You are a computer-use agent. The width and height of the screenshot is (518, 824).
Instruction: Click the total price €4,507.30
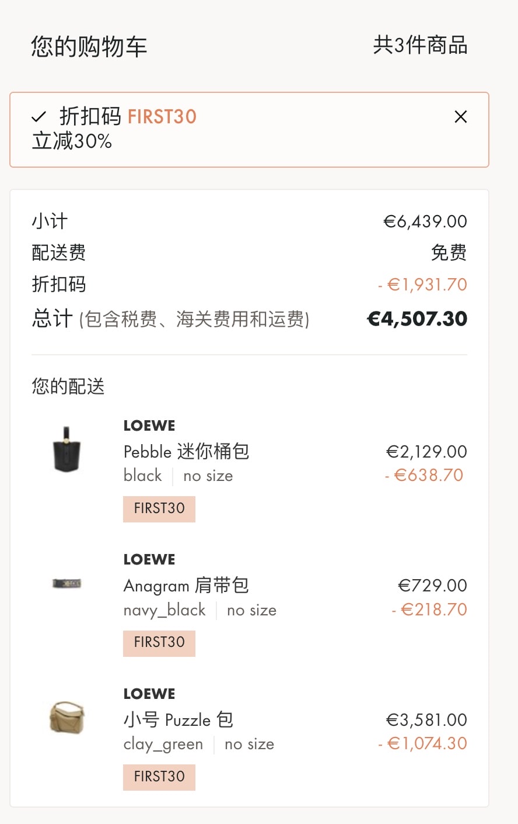(417, 318)
